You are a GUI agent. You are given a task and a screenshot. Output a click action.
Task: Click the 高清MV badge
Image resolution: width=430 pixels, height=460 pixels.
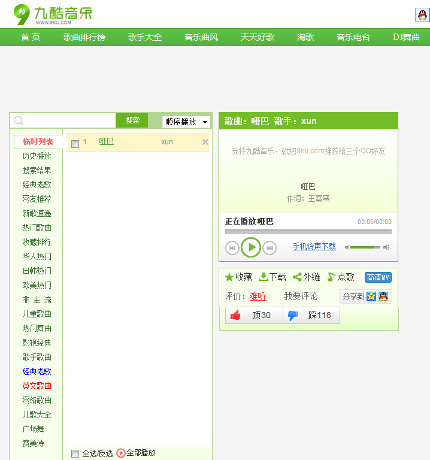(x=378, y=277)
